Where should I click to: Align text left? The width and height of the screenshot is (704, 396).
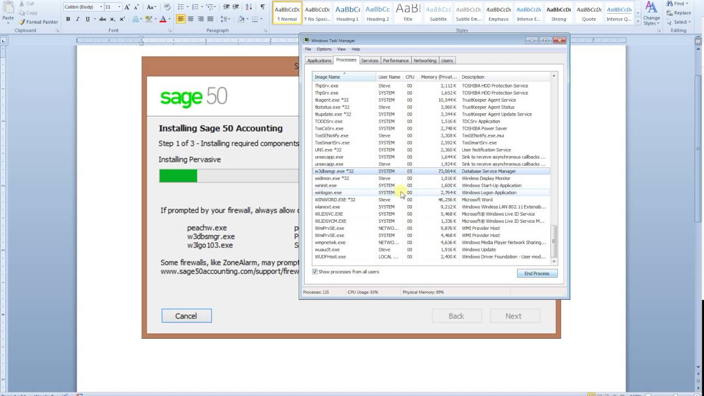[181, 19]
